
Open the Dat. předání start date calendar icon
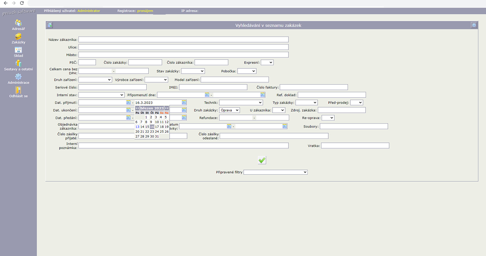pos(128,118)
